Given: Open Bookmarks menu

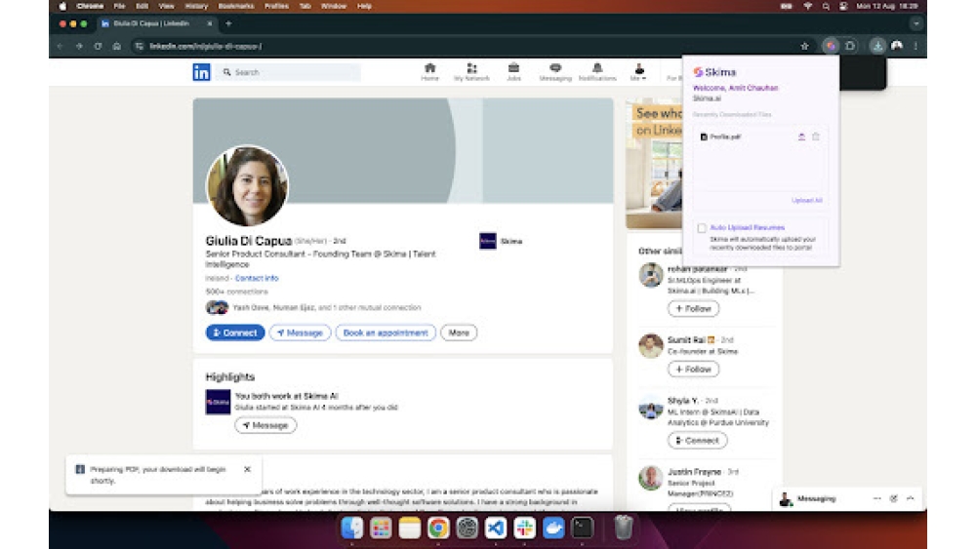Looking at the screenshot, I should (236, 6).
